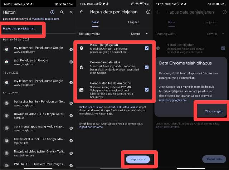Tap the search icon in Histori header
The width and height of the screenshot is (229, 170).
(62, 12)
